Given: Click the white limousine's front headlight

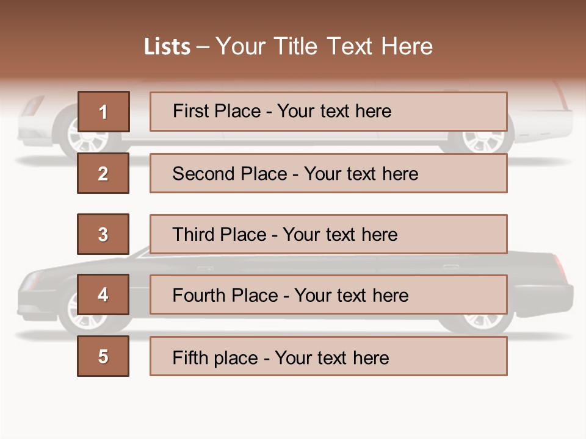Looking at the screenshot, I should [31, 109].
